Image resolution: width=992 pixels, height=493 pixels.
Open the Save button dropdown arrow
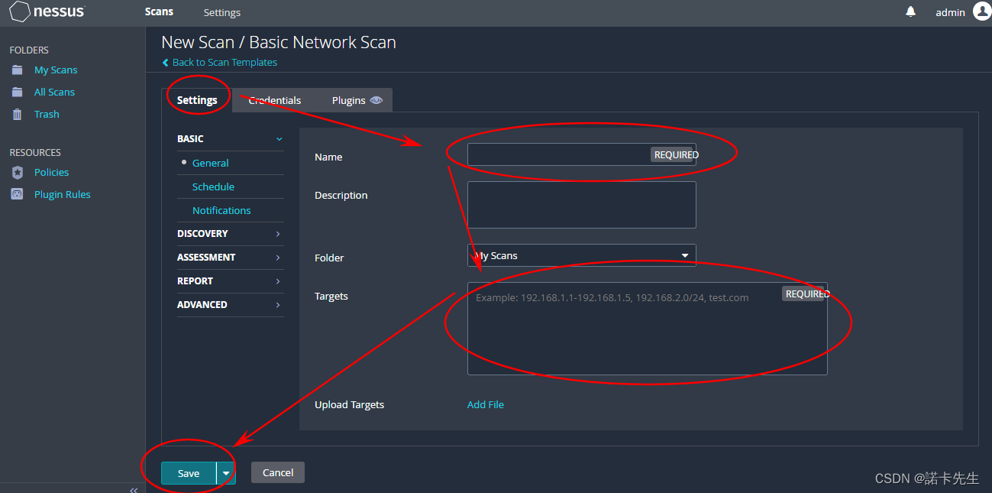(226, 473)
